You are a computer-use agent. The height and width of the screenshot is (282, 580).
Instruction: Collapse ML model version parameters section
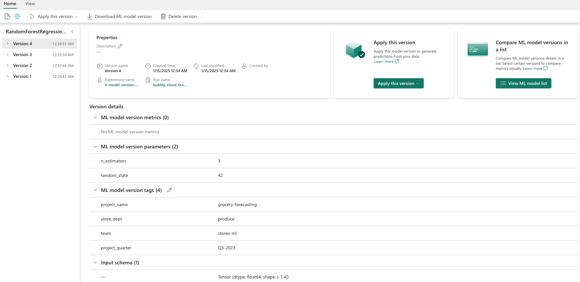[95, 147]
